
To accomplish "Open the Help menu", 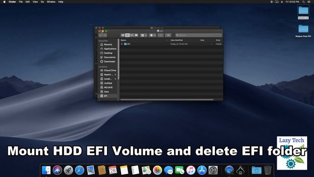I will (x=61, y=2).
